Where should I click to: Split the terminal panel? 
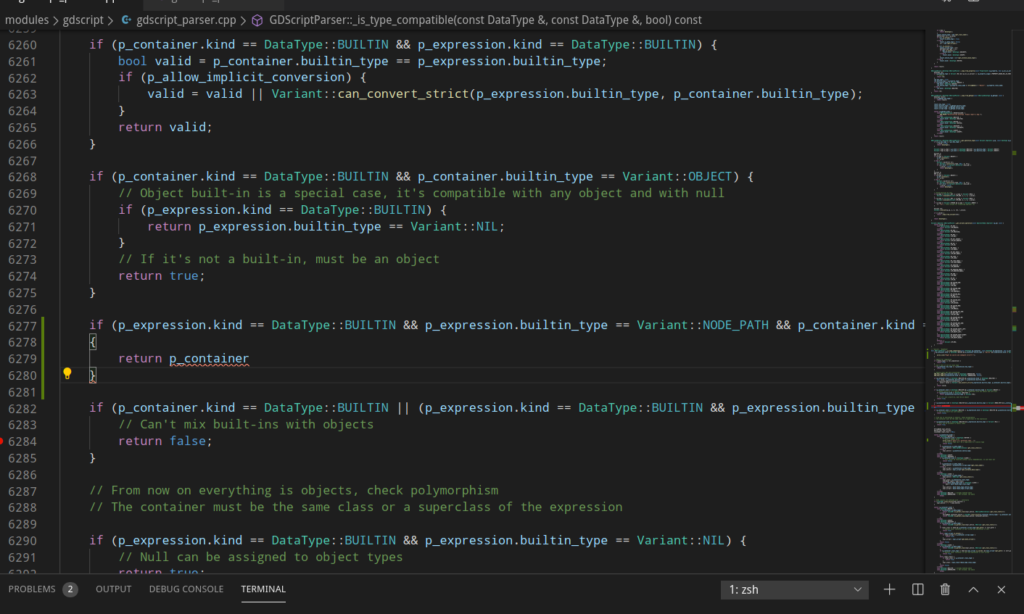[x=917, y=589]
